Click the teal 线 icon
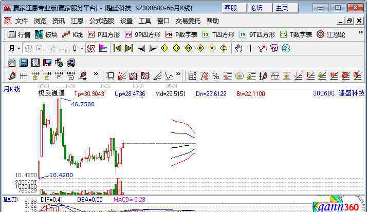 coord(286,48)
